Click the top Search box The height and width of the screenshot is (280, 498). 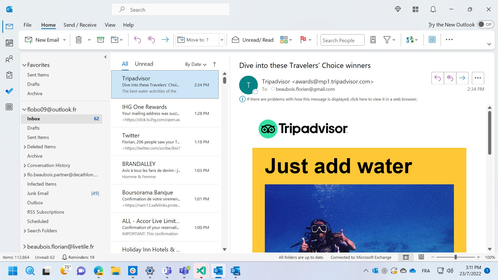171,10
